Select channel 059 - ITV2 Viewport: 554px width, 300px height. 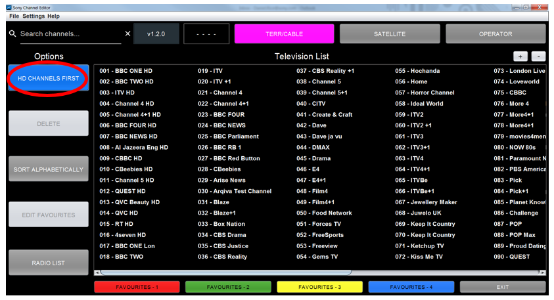pos(409,114)
